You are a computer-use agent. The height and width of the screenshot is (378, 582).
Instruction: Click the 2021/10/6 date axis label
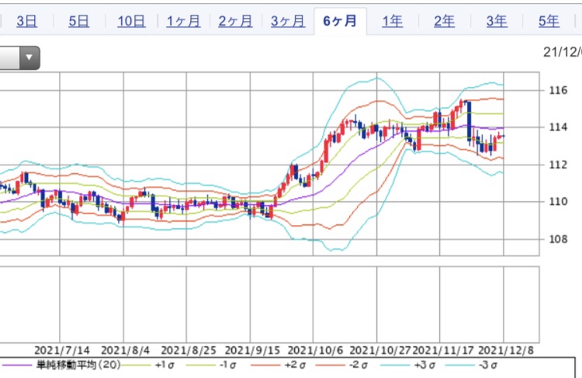tap(316, 350)
